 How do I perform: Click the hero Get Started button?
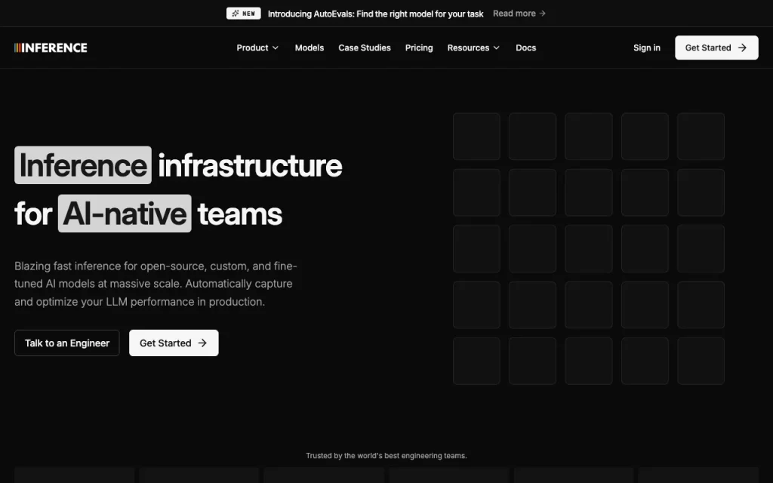tap(174, 343)
